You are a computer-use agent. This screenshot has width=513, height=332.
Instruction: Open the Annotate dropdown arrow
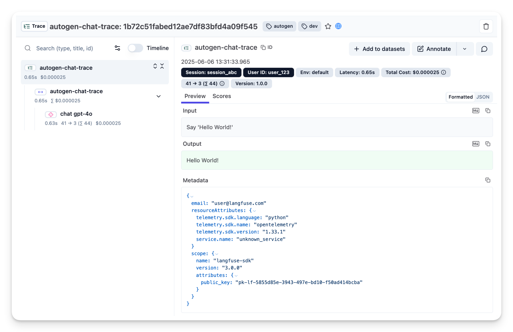coord(465,49)
